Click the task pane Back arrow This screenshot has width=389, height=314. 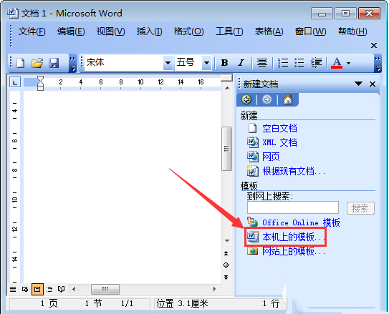tap(246, 99)
